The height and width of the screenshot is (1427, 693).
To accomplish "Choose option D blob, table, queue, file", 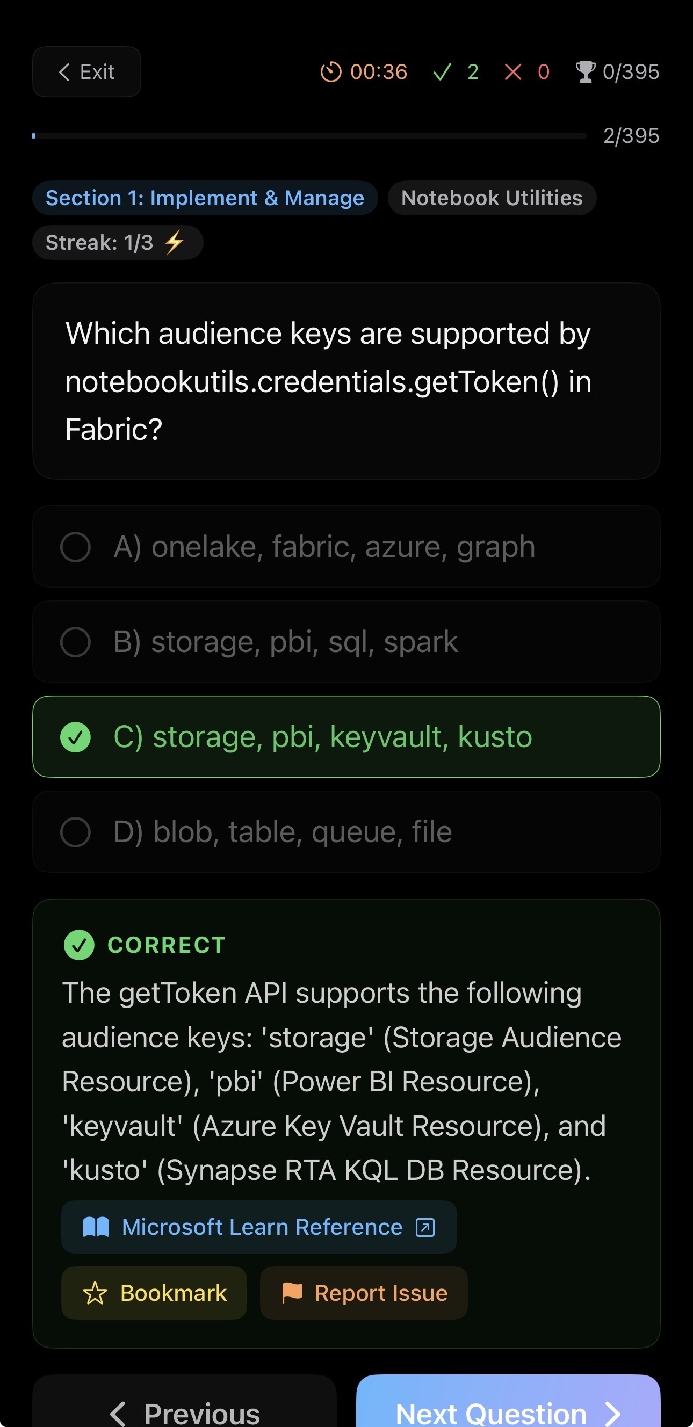I will coord(346,832).
